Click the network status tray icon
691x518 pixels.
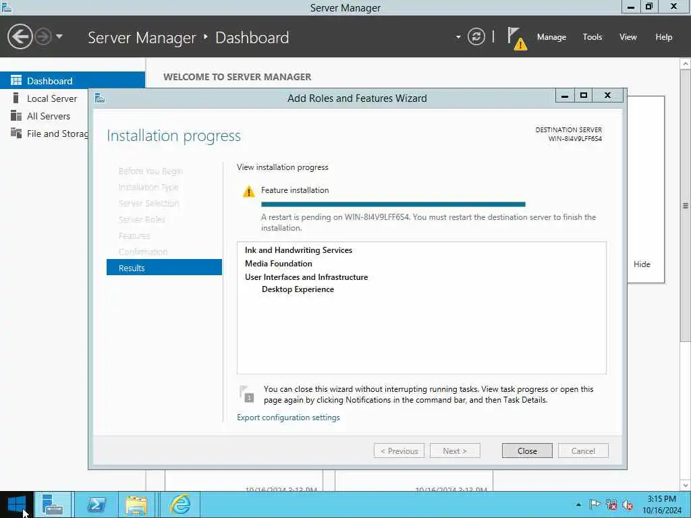(x=611, y=505)
